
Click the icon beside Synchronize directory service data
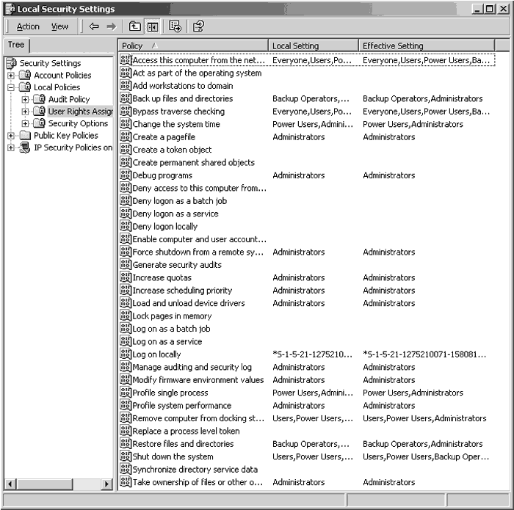[x=126, y=469]
